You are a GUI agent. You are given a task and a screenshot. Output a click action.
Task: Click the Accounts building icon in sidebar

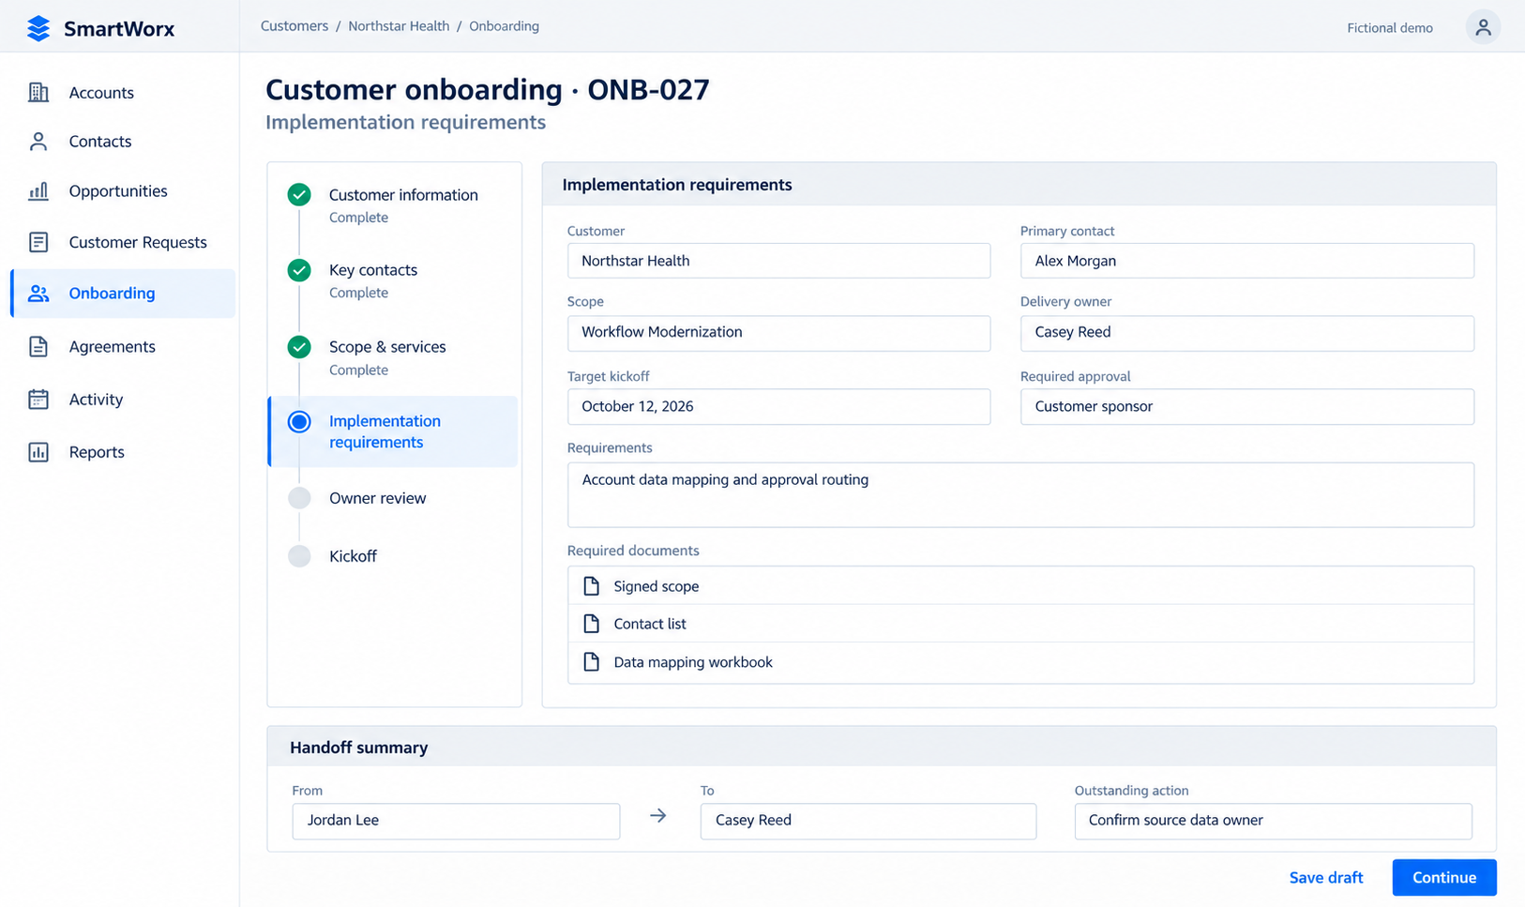click(38, 92)
